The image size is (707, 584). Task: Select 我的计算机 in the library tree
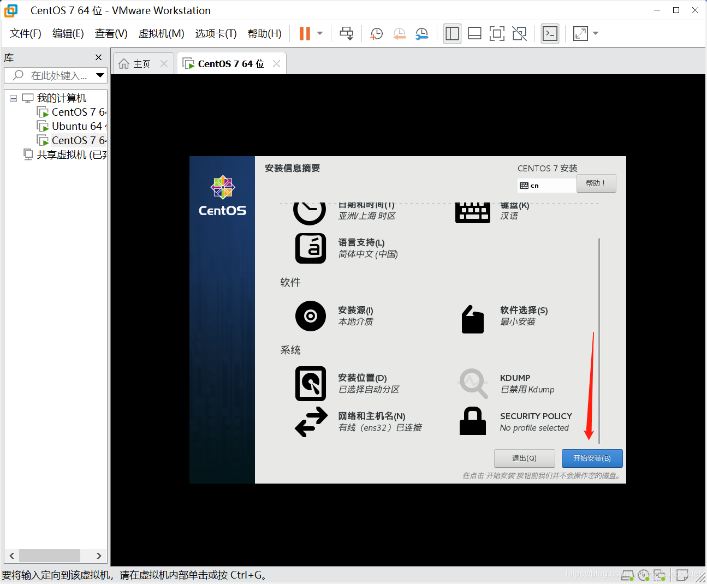54,98
